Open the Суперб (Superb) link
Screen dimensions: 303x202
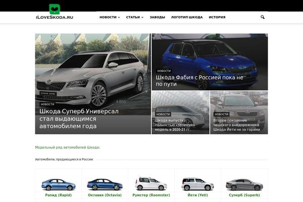(x=244, y=195)
